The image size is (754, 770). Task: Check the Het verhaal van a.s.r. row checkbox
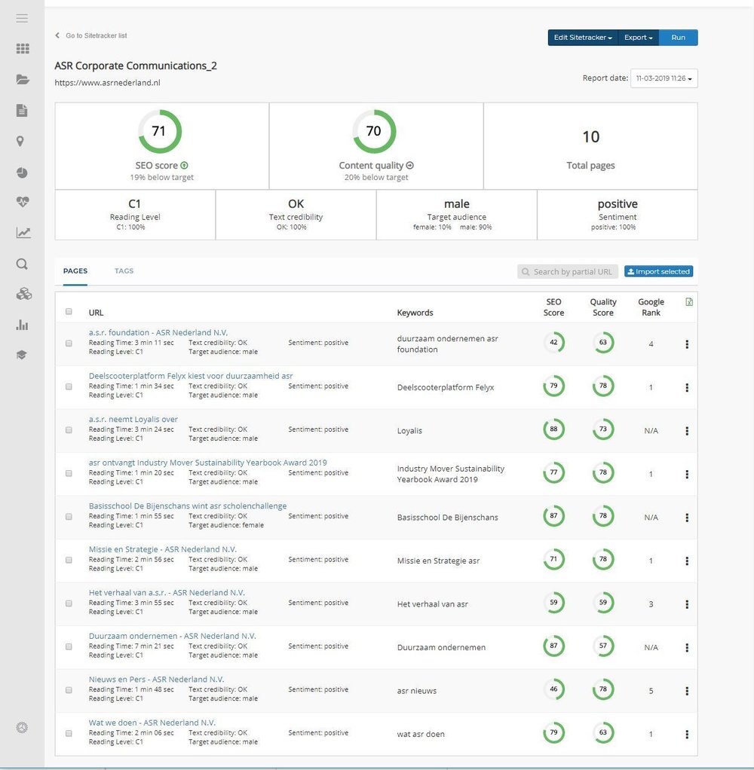[69, 603]
